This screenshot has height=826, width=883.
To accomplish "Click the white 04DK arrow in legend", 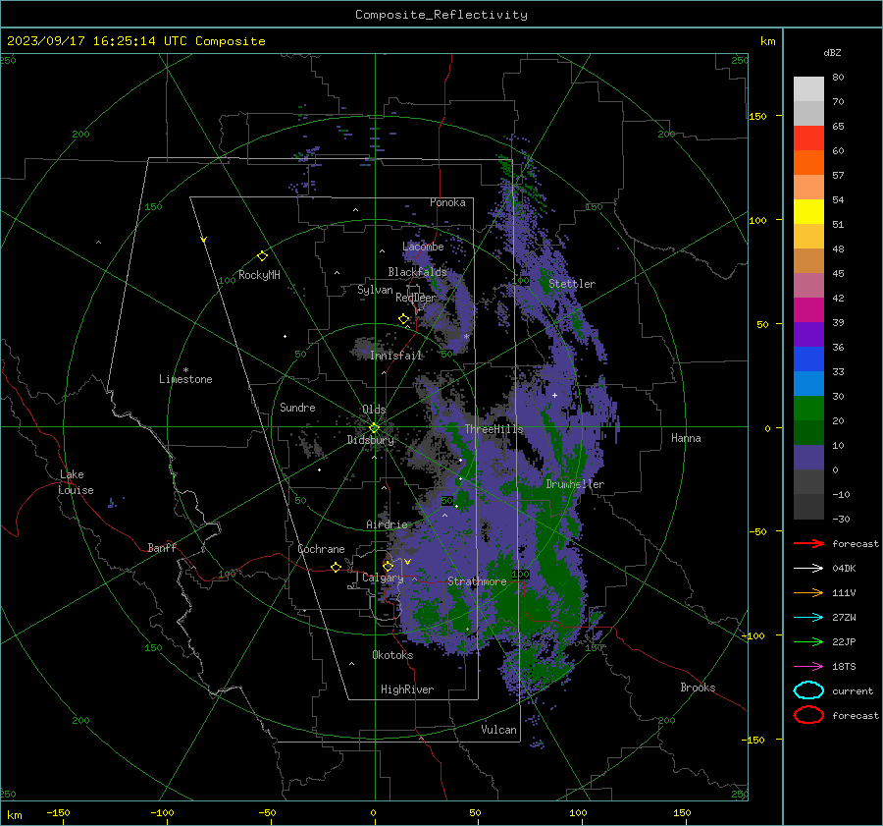I will (x=808, y=568).
